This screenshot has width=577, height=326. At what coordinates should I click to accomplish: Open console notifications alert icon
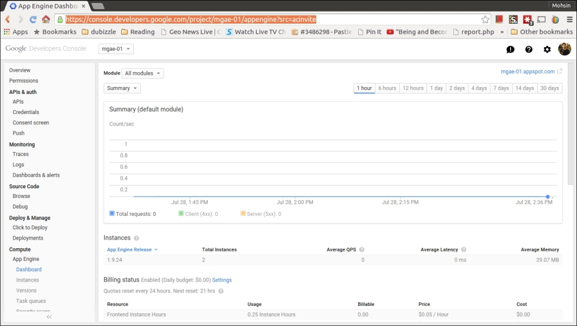(x=511, y=50)
